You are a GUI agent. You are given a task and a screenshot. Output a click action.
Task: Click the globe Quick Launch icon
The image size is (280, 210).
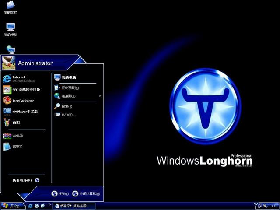(37, 206)
